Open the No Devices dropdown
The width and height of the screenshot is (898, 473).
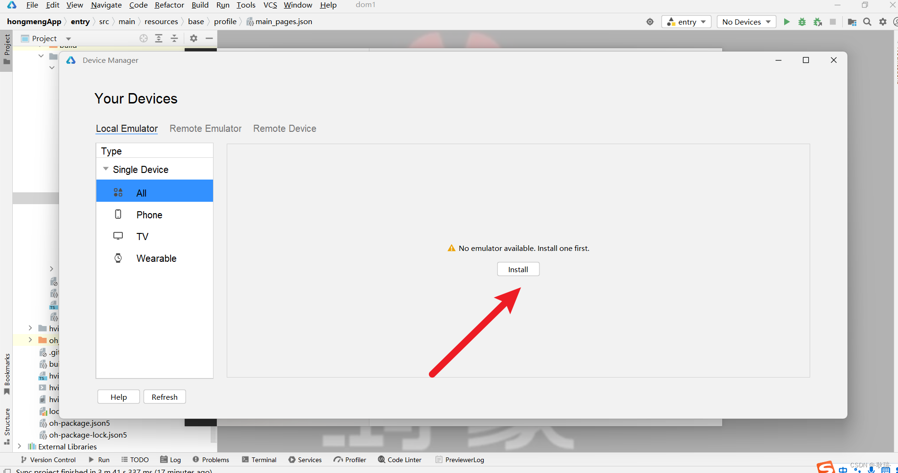[746, 22]
